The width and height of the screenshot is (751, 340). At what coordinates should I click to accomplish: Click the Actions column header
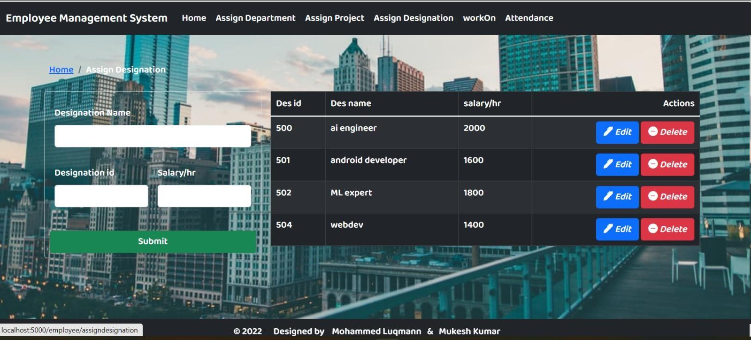point(615,103)
